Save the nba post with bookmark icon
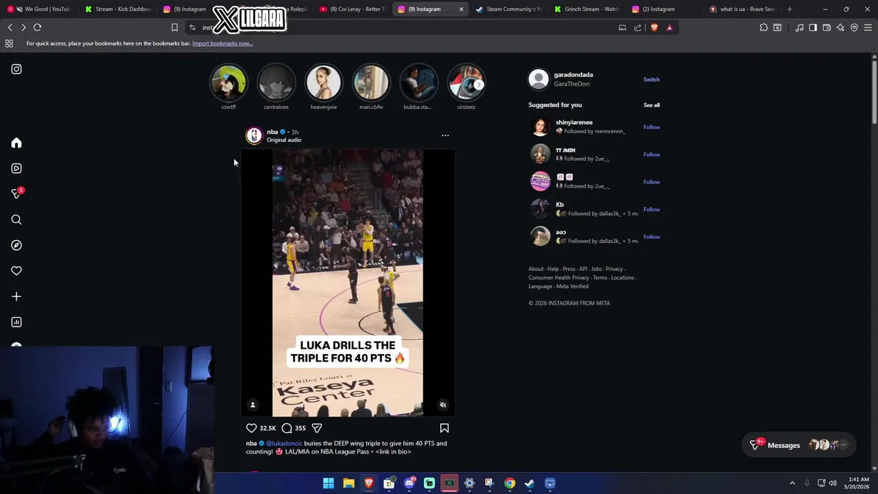878x494 pixels. pos(444,428)
